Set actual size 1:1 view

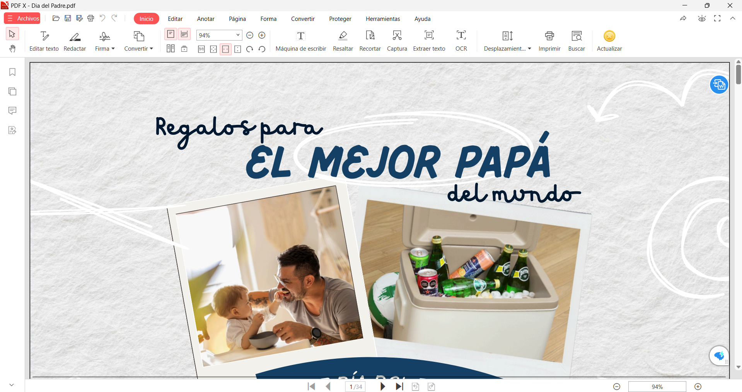point(201,49)
